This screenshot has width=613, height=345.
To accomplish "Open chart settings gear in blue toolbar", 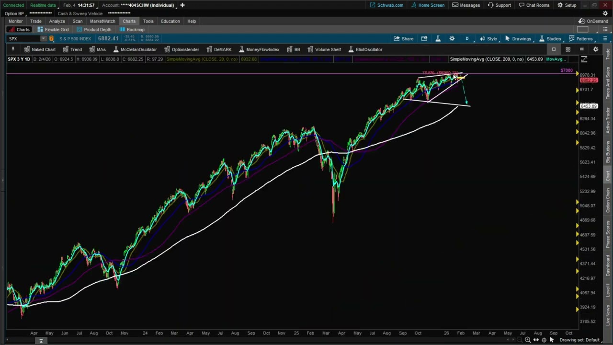I will [452, 39].
